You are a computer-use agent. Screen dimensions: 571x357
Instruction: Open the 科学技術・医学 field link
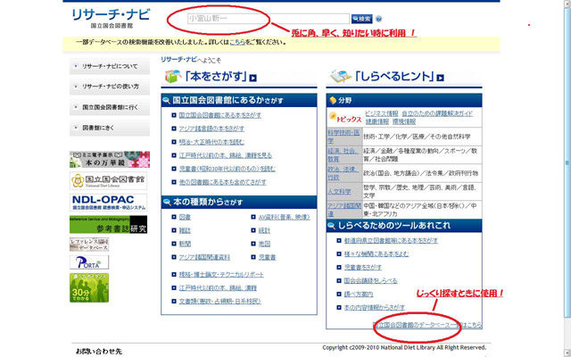pyautogui.click(x=344, y=137)
